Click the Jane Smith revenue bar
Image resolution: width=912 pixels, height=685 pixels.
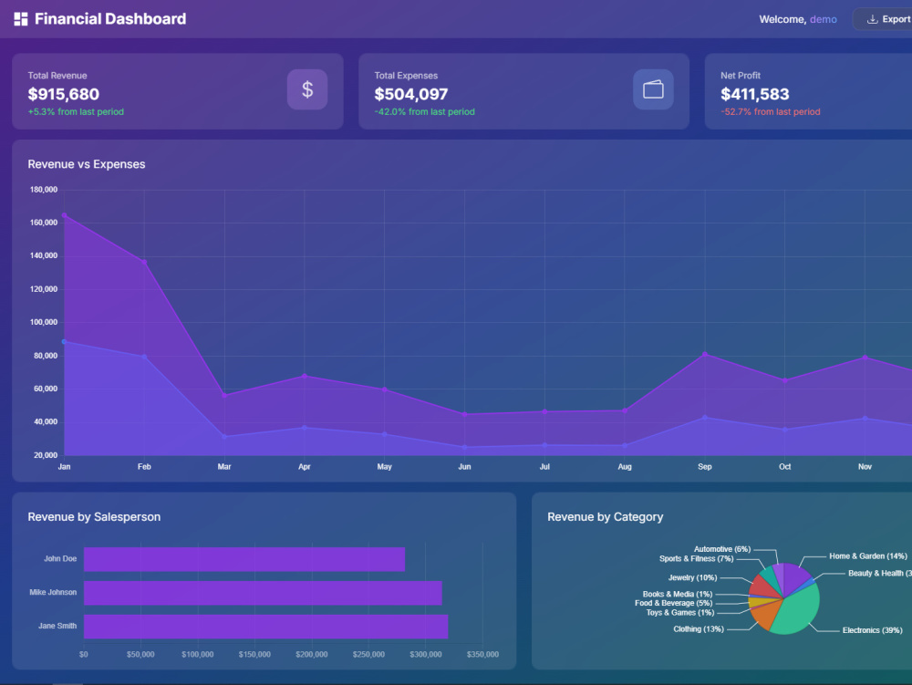[x=265, y=627]
